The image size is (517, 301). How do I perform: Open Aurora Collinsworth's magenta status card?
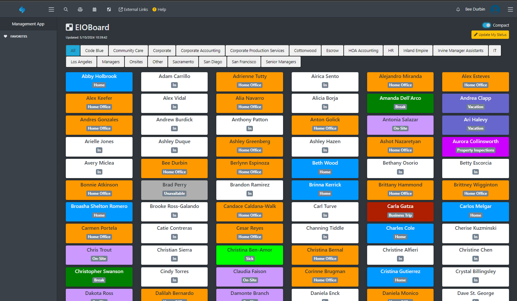click(475, 146)
